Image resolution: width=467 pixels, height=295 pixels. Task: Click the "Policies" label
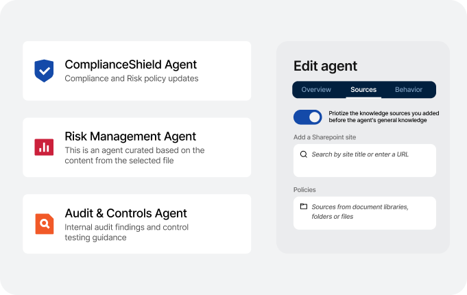click(304, 190)
